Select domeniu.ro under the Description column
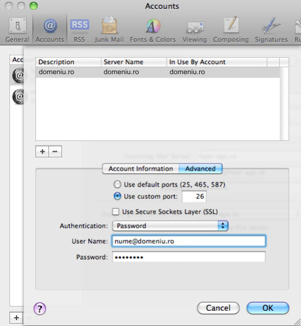The width and height of the screenshot is (301, 326). click(x=57, y=72)
